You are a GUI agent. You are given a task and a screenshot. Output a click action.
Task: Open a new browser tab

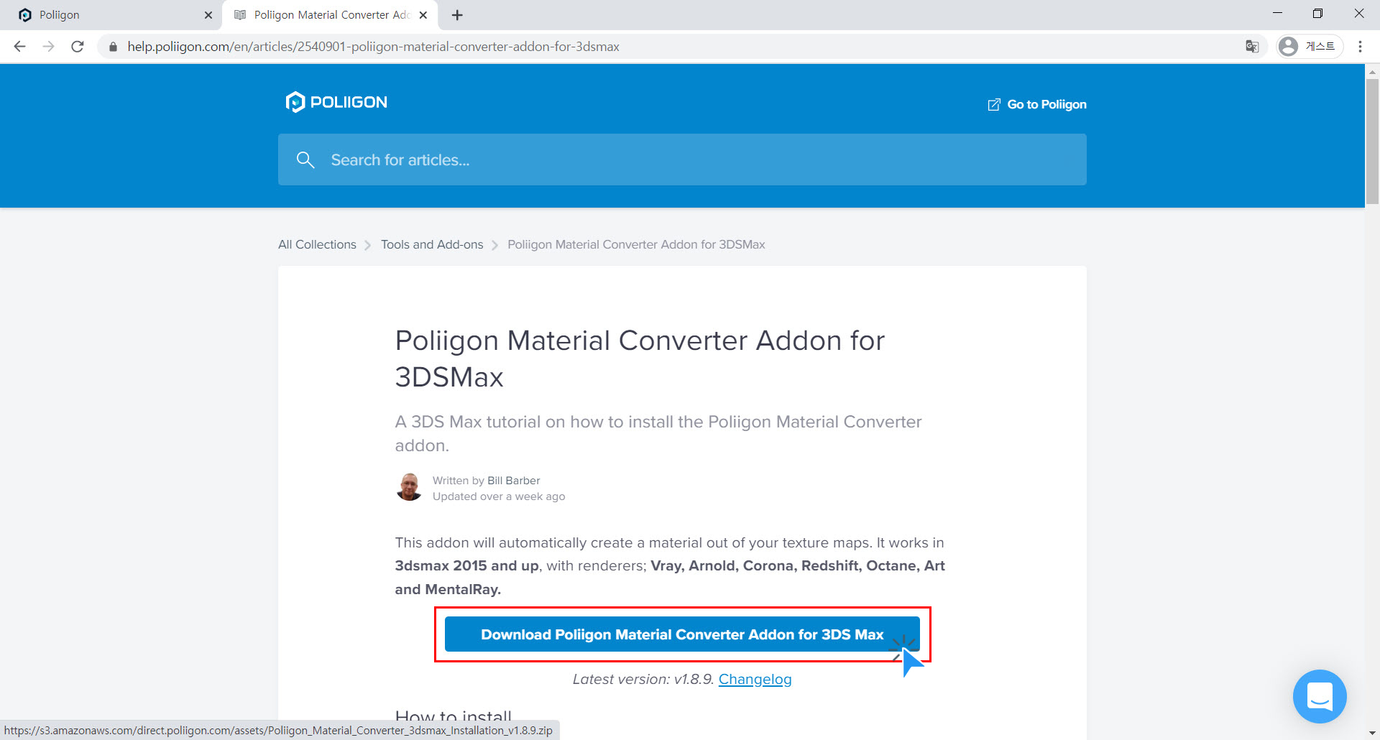pyautogui.click(x=457, y=15)
